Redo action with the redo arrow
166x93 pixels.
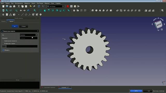[34, 6]
